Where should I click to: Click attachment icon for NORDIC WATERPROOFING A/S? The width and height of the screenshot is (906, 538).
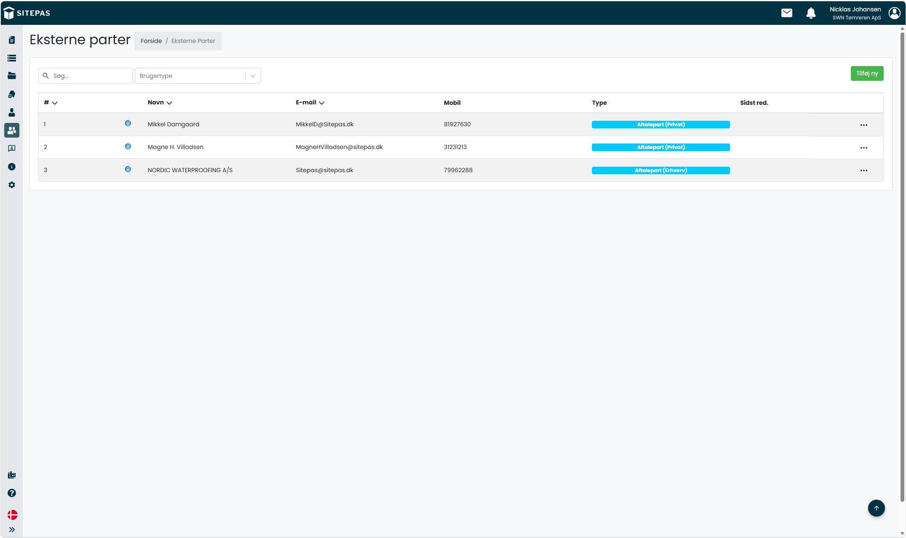pyautogui.click(x=128, y=169)
